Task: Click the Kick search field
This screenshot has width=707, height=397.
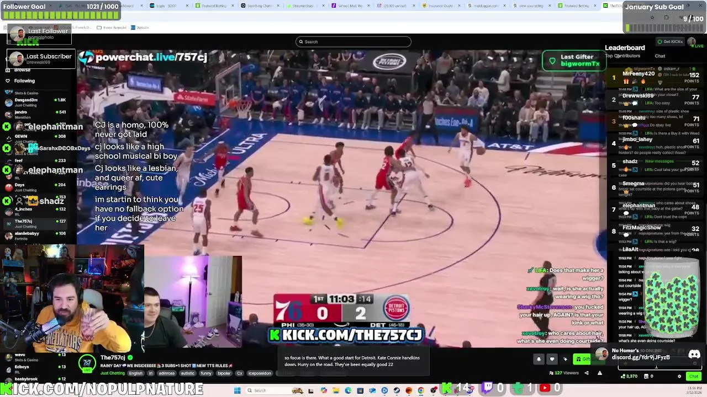Action: pos(353,42)
